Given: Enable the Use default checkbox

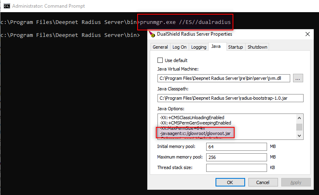Looking at the screenshot, I should (x=160, y=60).
